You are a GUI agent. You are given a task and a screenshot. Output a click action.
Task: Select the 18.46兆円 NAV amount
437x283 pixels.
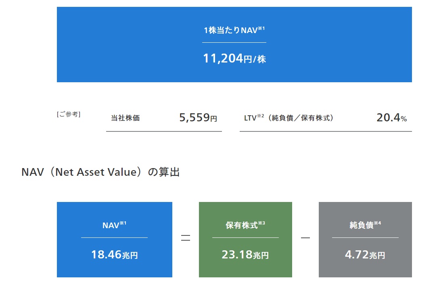tap(114, 255)
